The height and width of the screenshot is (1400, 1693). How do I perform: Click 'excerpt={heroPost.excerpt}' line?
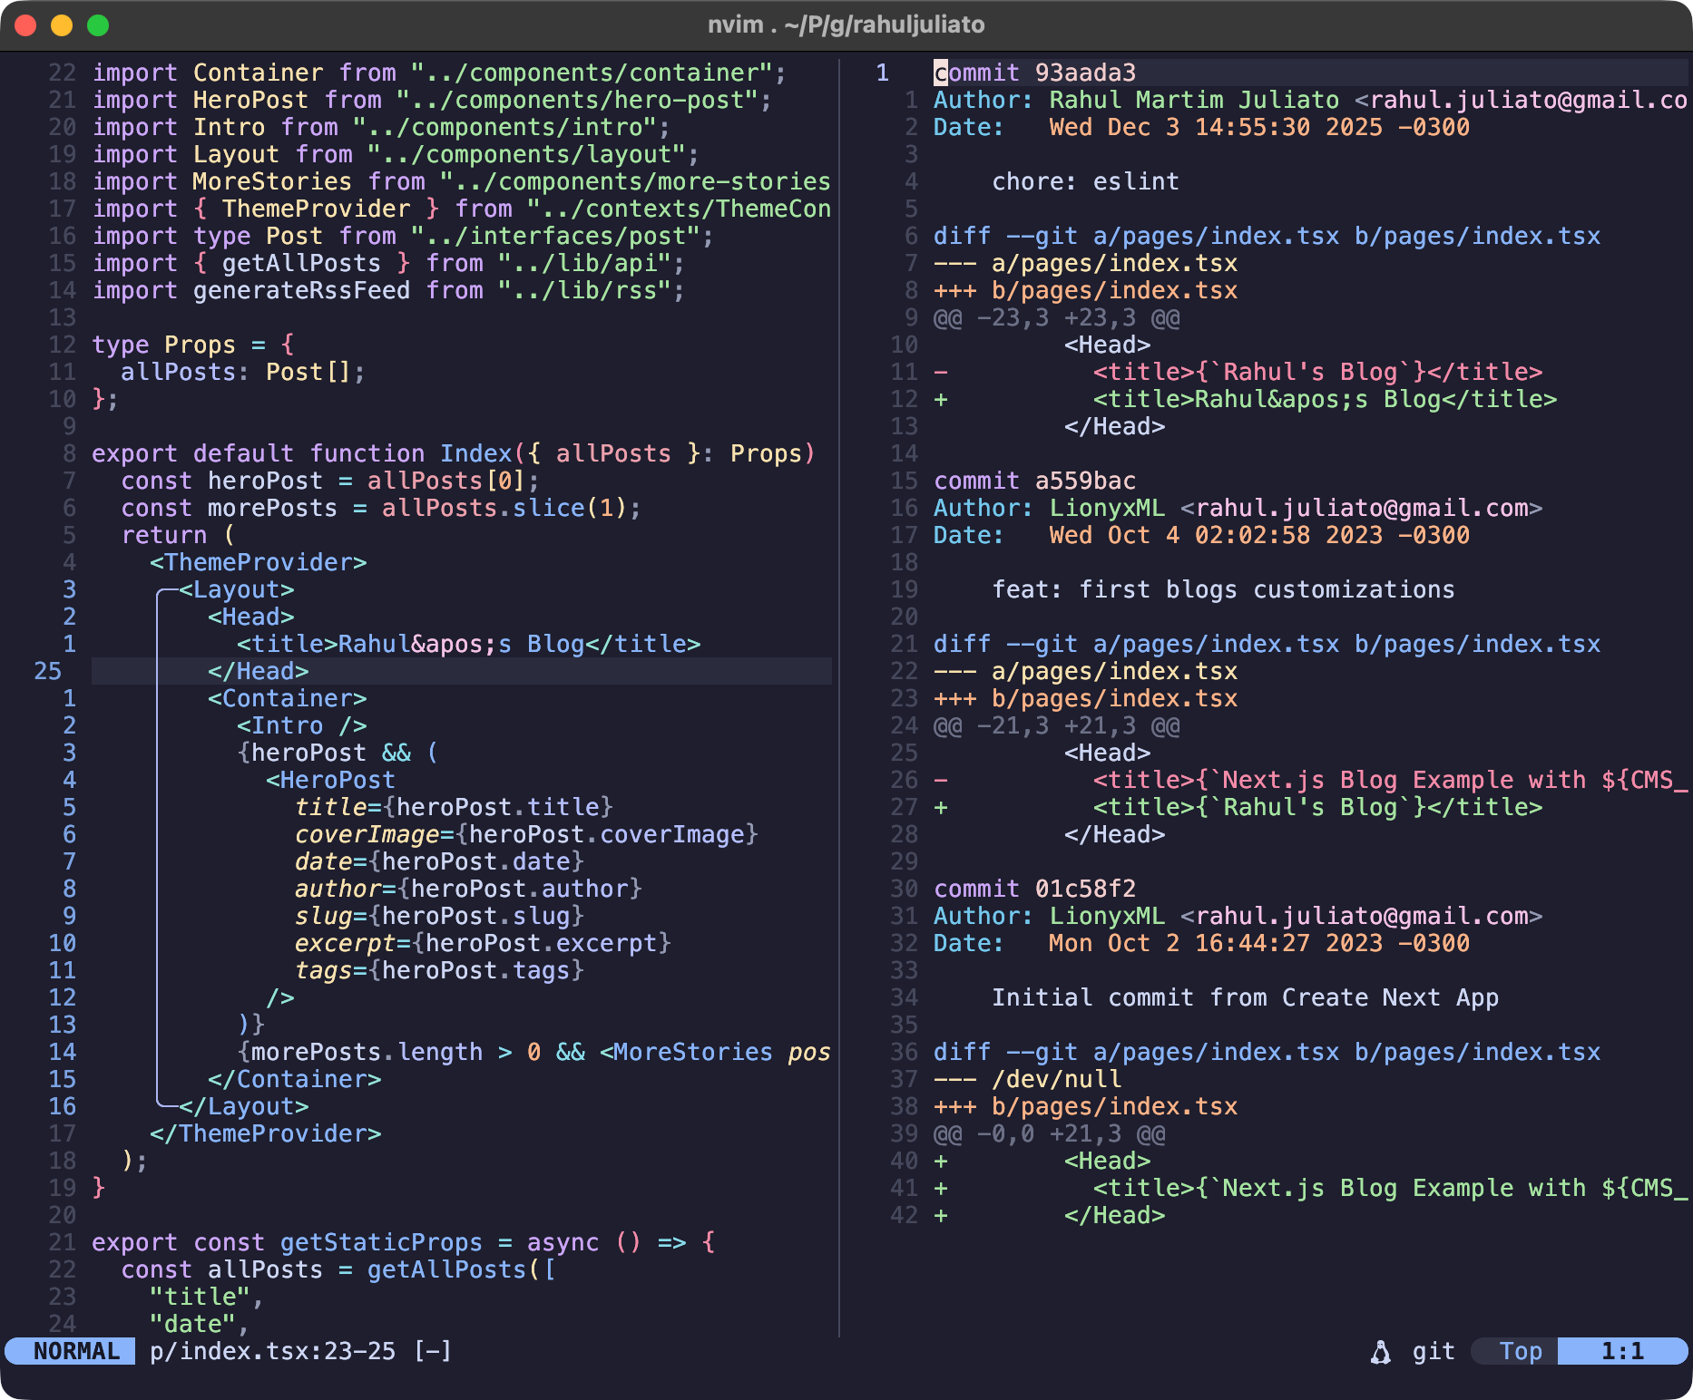[483, 943]
